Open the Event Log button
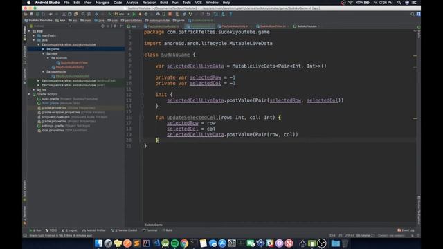The image size is (443, 249). (x=406, y=230)
